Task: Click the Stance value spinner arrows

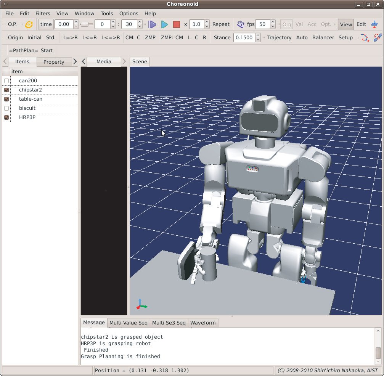Action: tap(258, 37)
